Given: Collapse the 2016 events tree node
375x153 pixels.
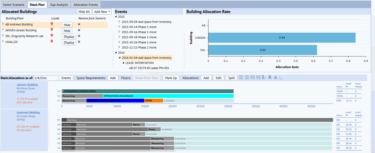Looking at the screenshot, I should click(x=116, y=53).
